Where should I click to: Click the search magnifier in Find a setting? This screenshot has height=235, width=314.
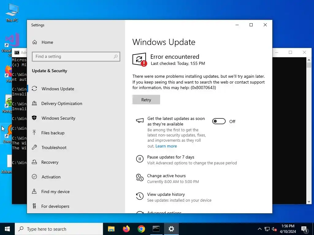tap(116, 57)
